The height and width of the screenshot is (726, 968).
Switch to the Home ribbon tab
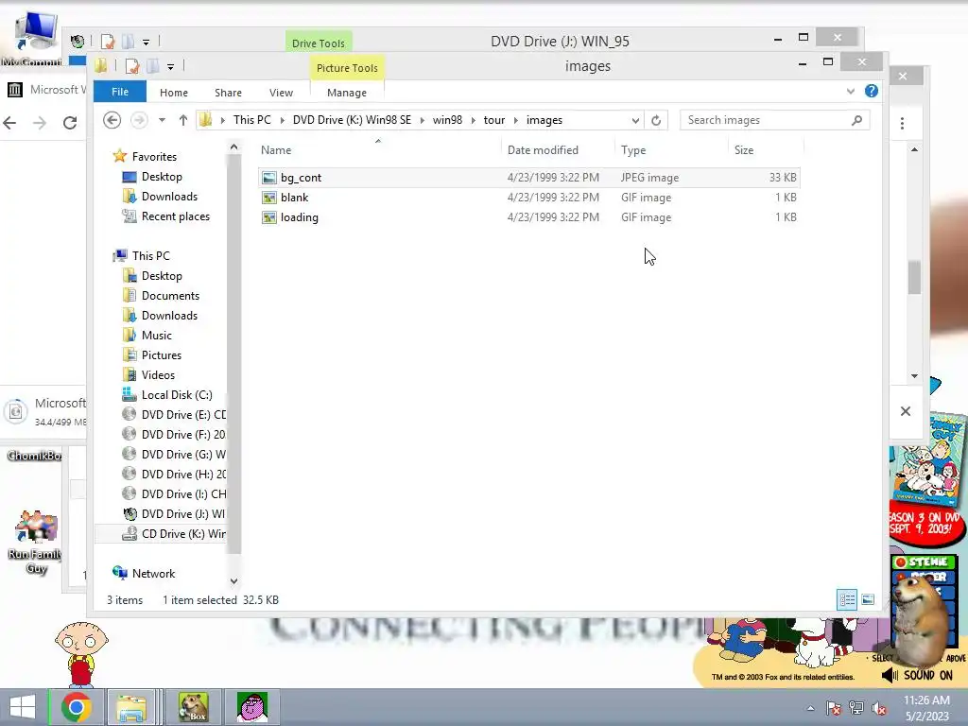point(174,93)
